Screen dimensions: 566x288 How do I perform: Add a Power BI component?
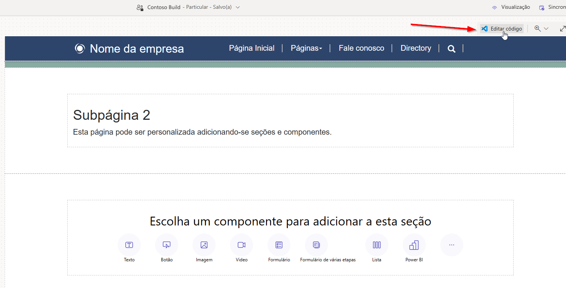414,245
